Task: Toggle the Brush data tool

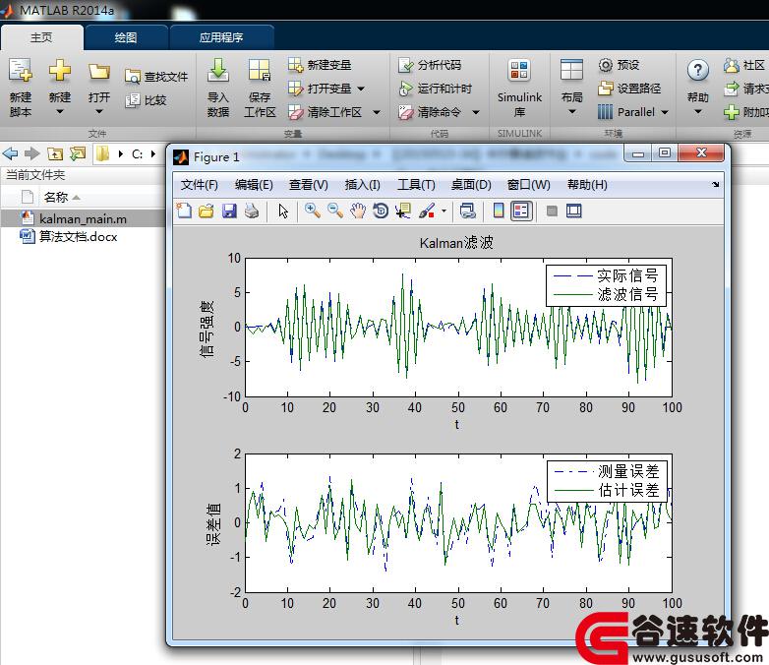Action: tap(427, 212)
